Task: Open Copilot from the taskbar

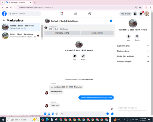Action: (43, 120)
